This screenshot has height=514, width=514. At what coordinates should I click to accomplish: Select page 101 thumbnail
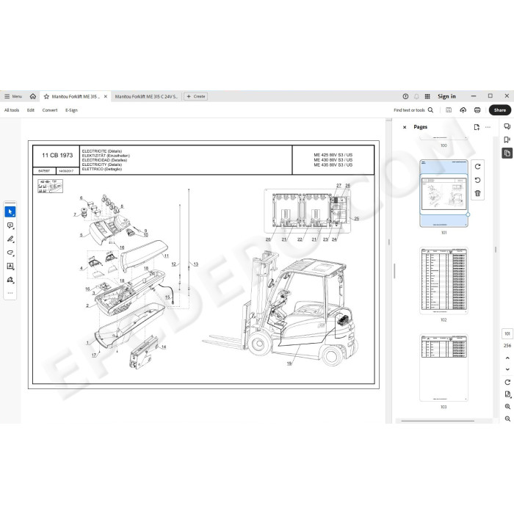tap(444, 193)
